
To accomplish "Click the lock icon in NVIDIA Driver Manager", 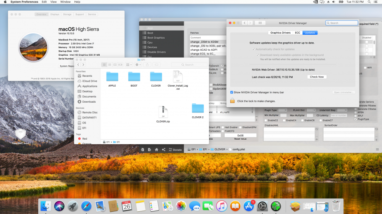I will 232,101.
